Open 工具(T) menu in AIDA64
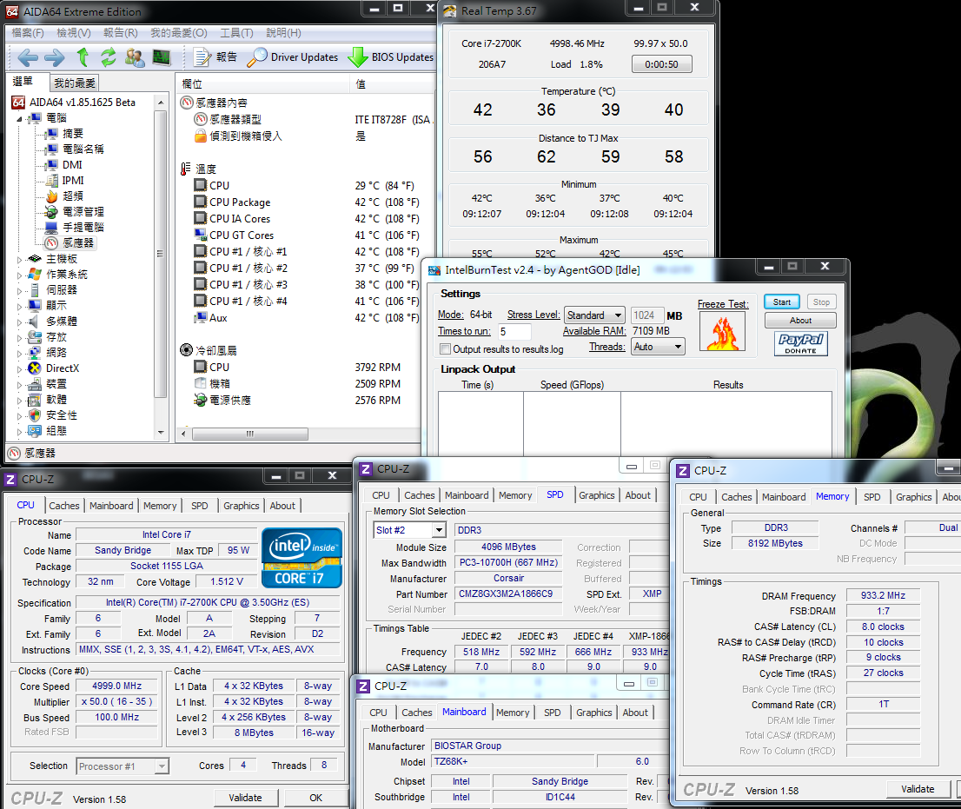Image resolution: width=961 pixels, height=809 pixels. 236,33
